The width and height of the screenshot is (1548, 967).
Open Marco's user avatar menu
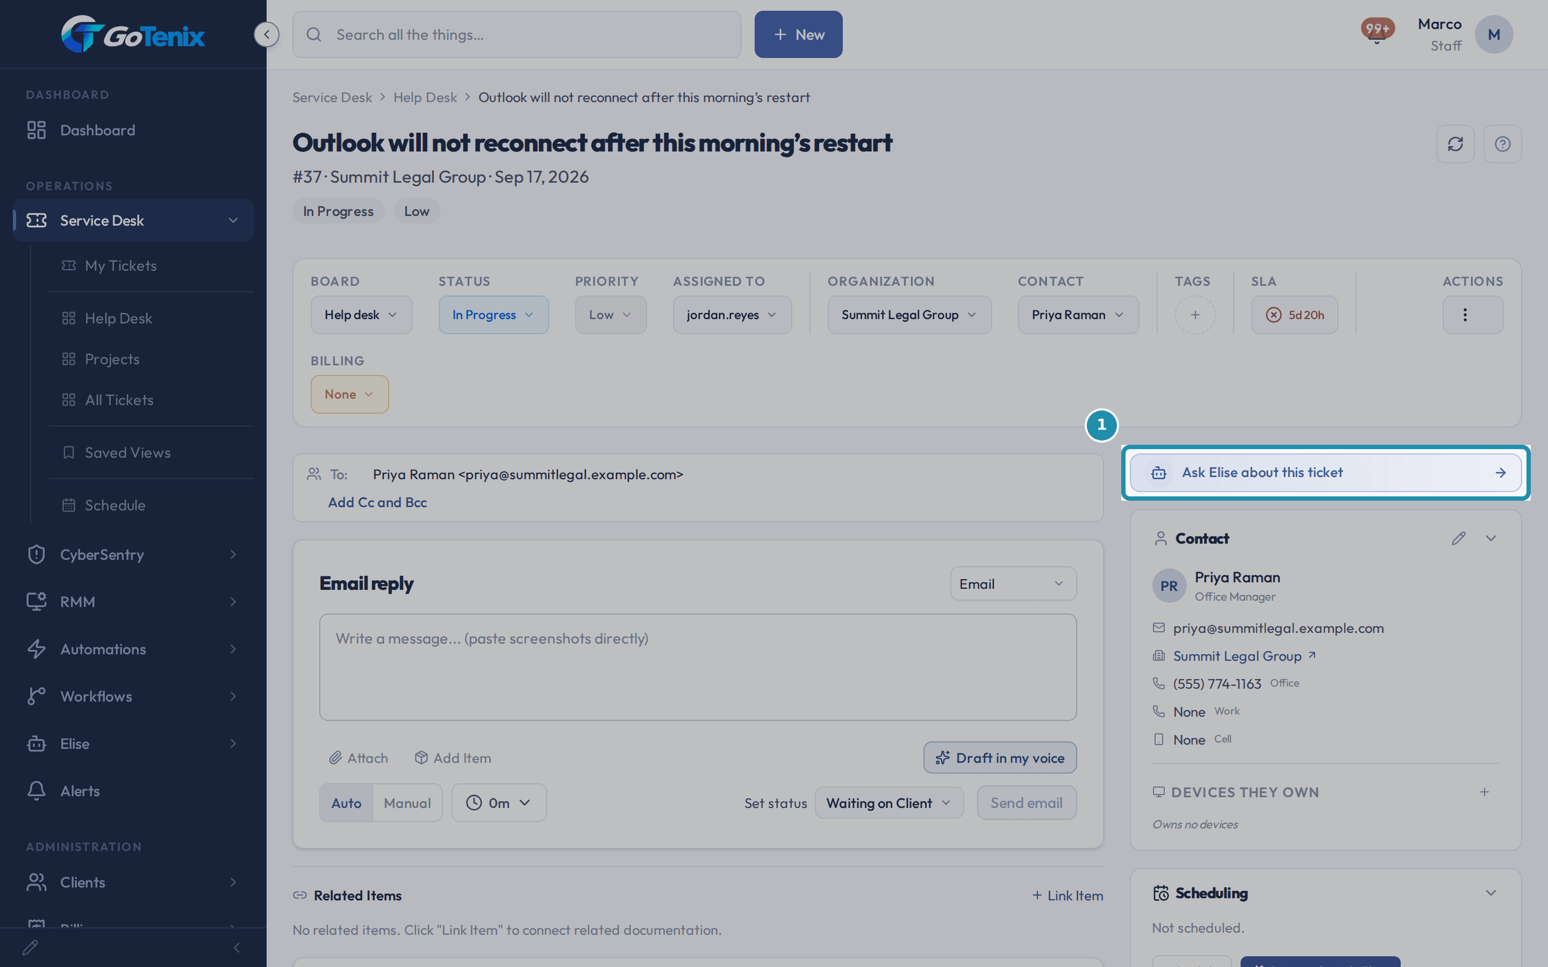point(1494,34)
